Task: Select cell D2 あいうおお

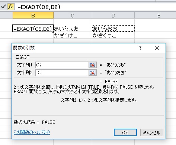Action: tap(113, 29)
